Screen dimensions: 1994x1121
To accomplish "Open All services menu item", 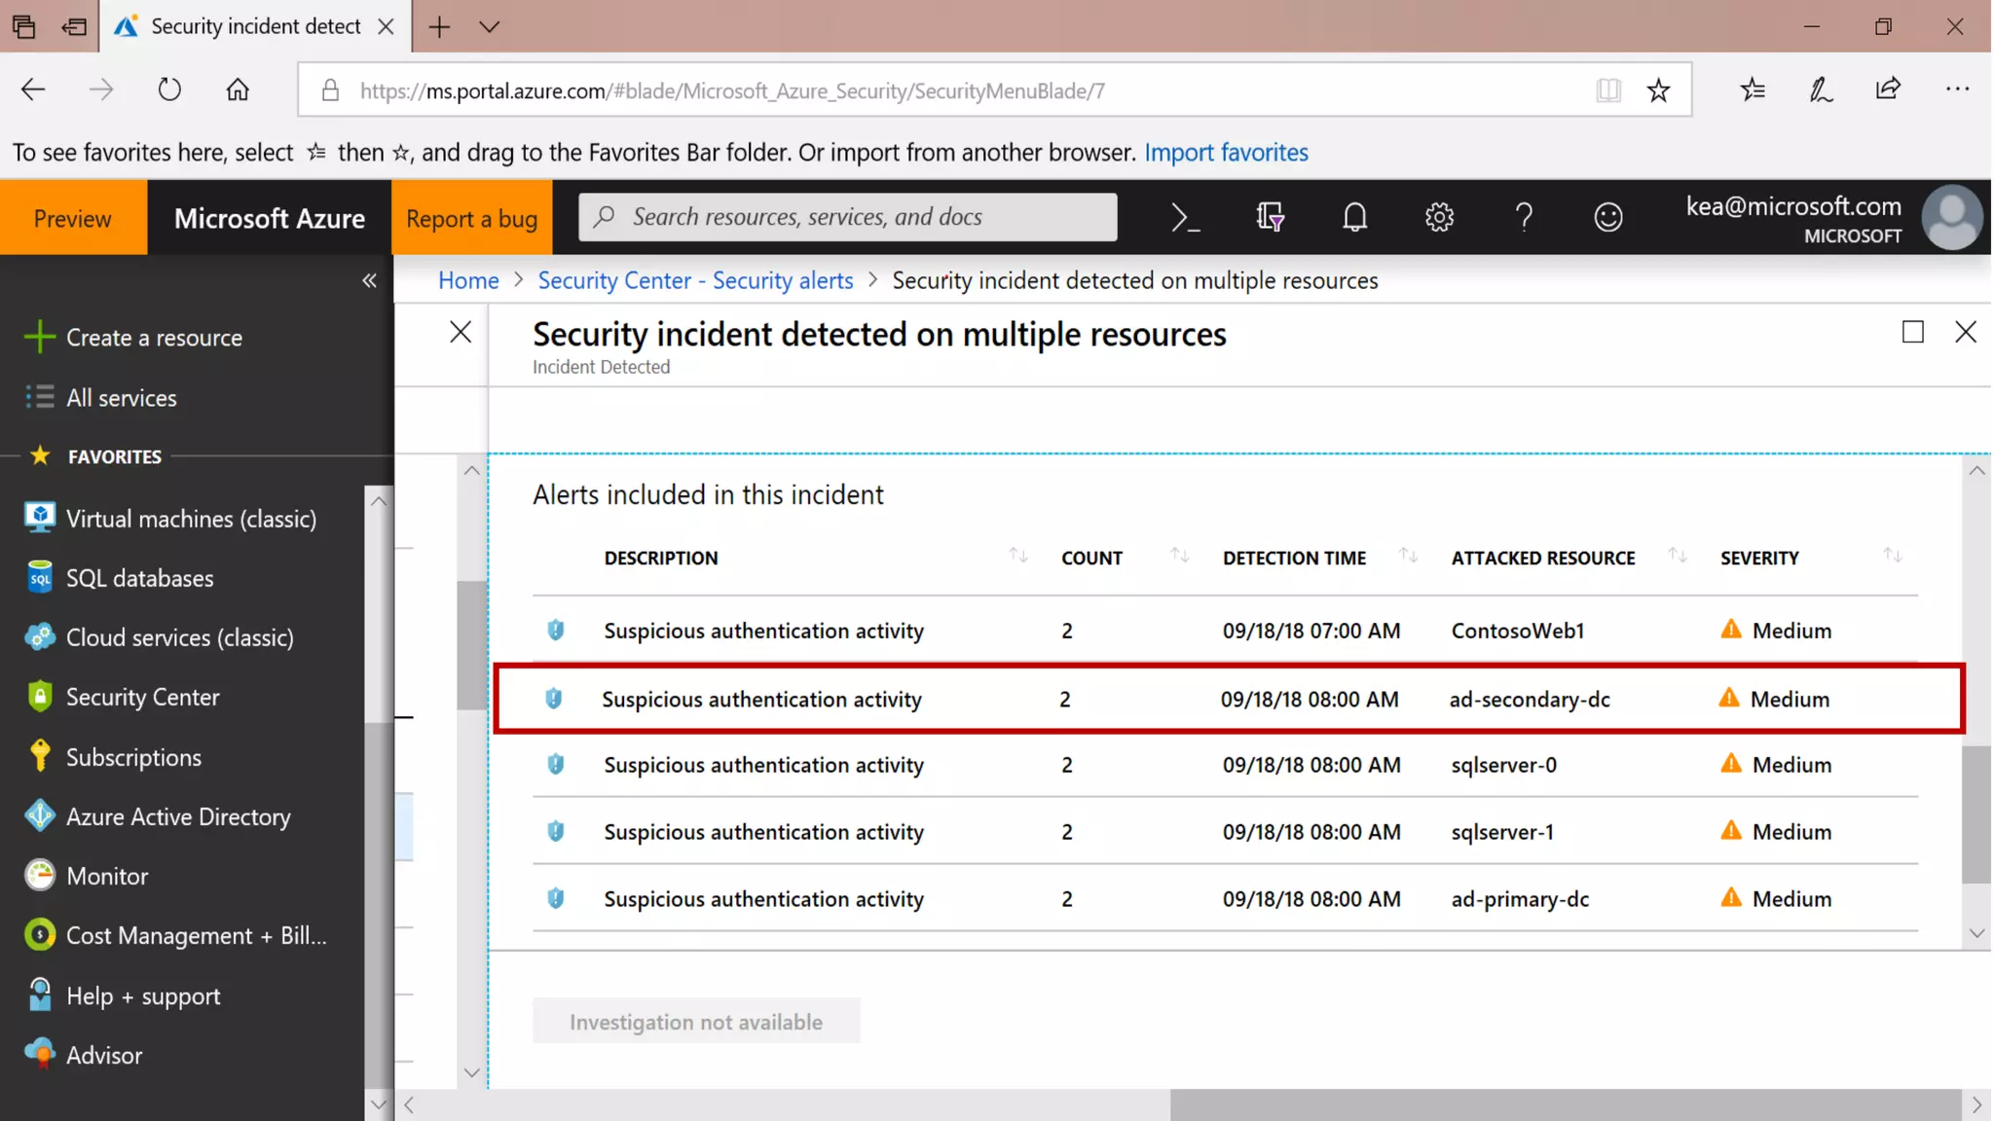I will click(x=121, y=398).
